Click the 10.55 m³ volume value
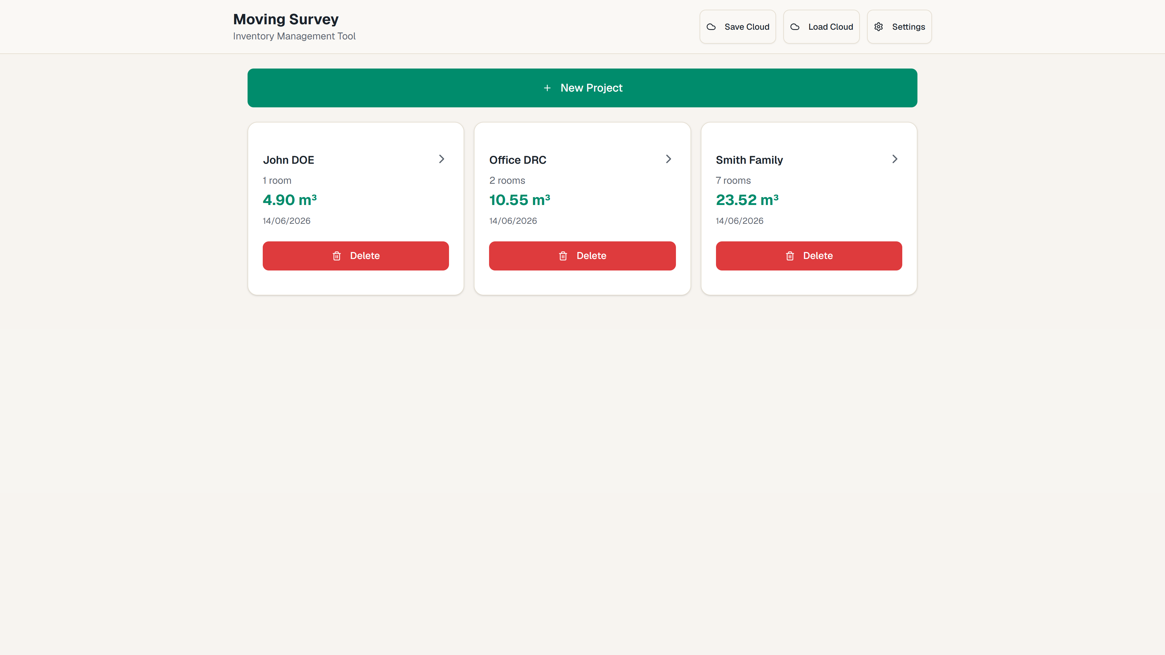Screen dimensions: 1165x655 click(520, 200)
